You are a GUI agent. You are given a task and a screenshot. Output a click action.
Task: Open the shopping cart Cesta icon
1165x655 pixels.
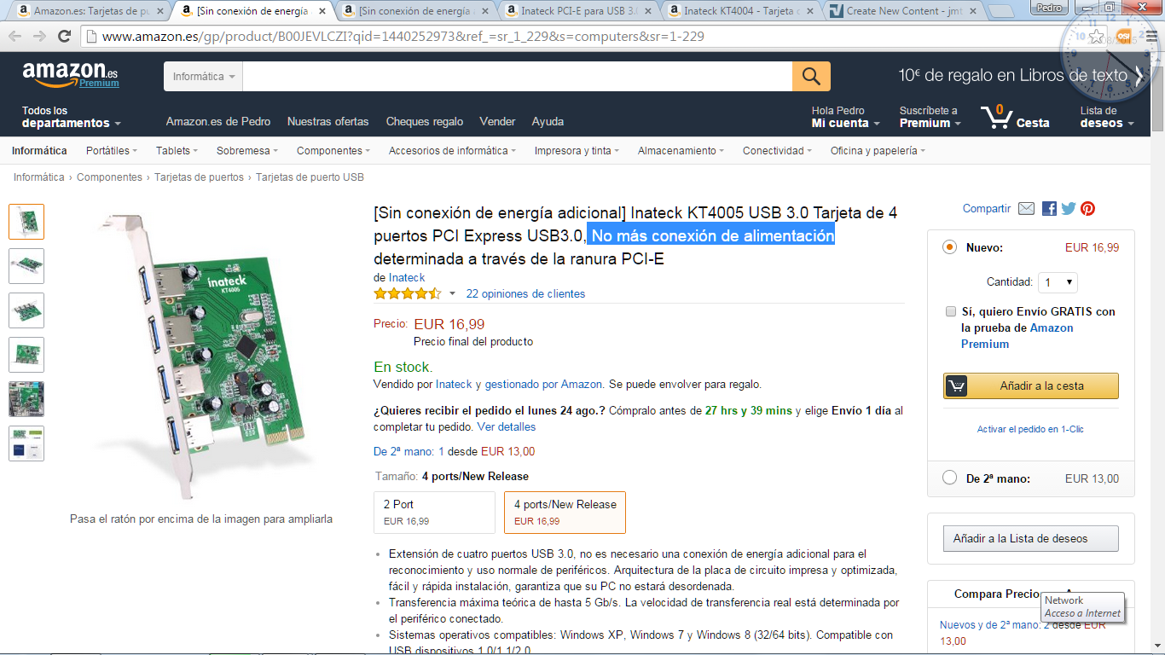[1015, 117]
